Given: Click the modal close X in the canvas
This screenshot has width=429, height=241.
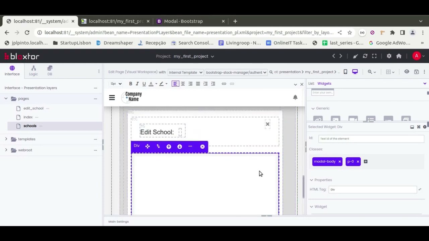Looking at the screenshot, I should [267, 125].
